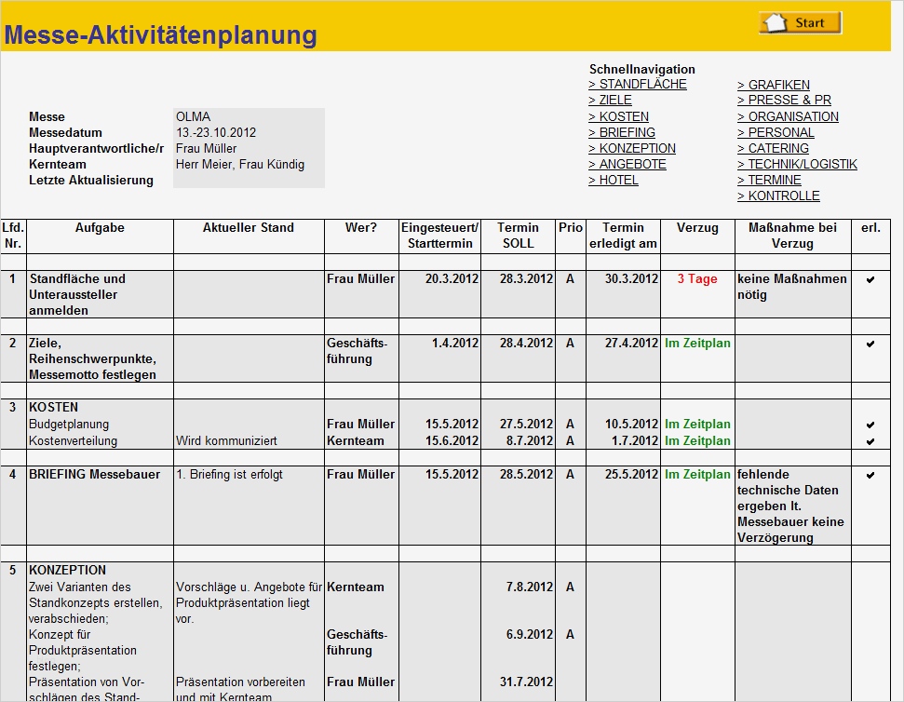Select the checkmark in the Ziele row
This screenshot has height=702, width=904.
(x=870, y=344)
